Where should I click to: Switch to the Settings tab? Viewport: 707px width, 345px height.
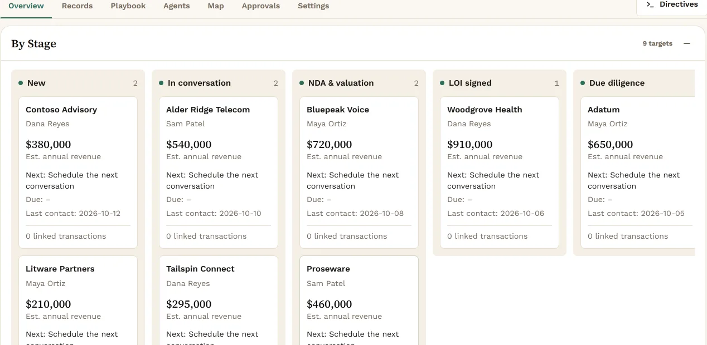pyautogui.click(x=313, y=6)
